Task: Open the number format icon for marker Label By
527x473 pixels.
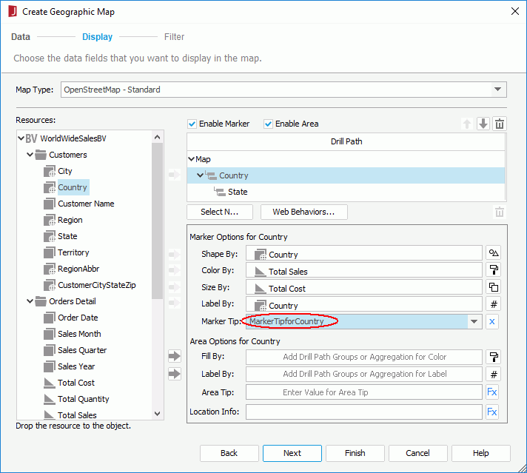Action: (x=494, y=304)
